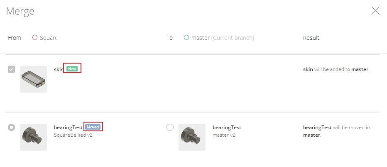Click the master v2 version label
Image resolution: width=387 pixels, height=167 pixels.
click(224, 135)
